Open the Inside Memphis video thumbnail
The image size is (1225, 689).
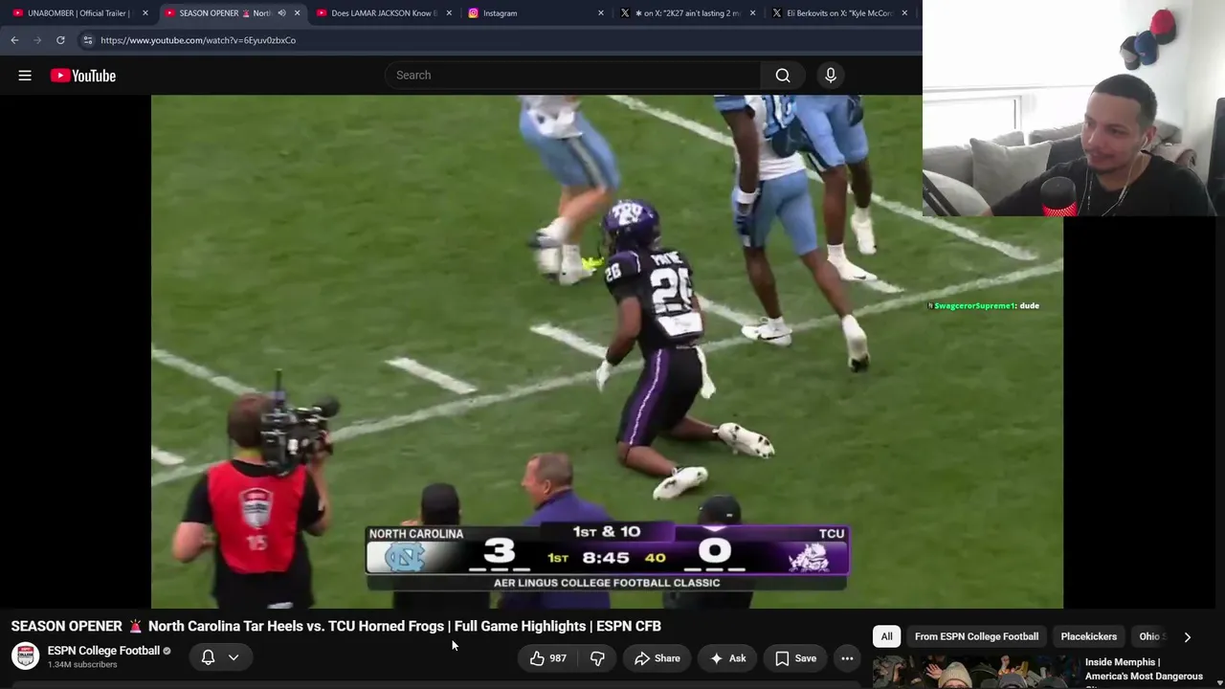974,672
